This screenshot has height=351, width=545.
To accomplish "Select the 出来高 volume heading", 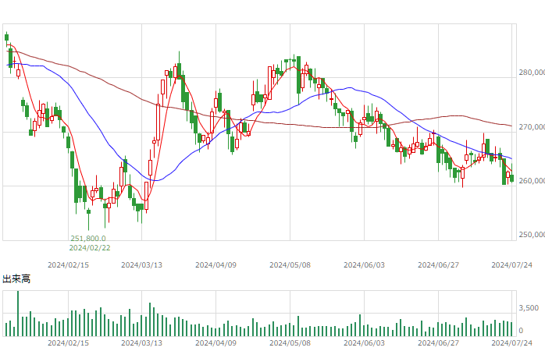I will pyautogui.click(x=16, y=278).
